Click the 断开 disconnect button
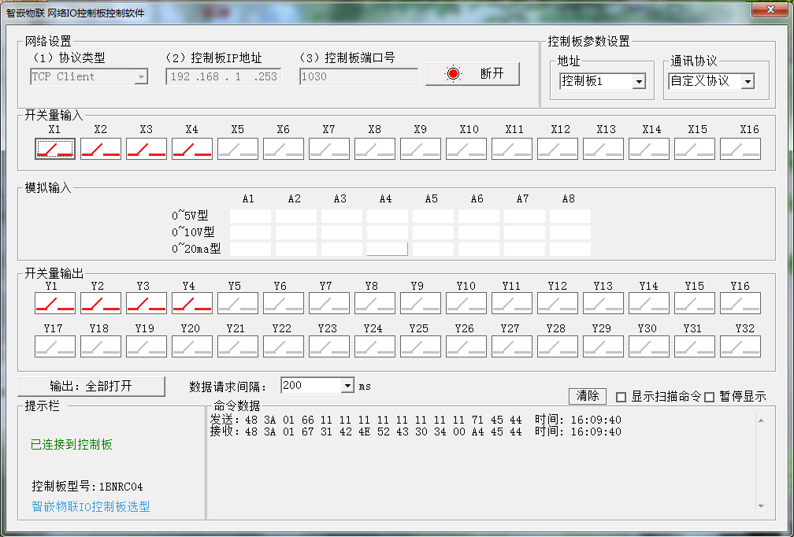Screen dimensions: 794x537 [473, 74]
